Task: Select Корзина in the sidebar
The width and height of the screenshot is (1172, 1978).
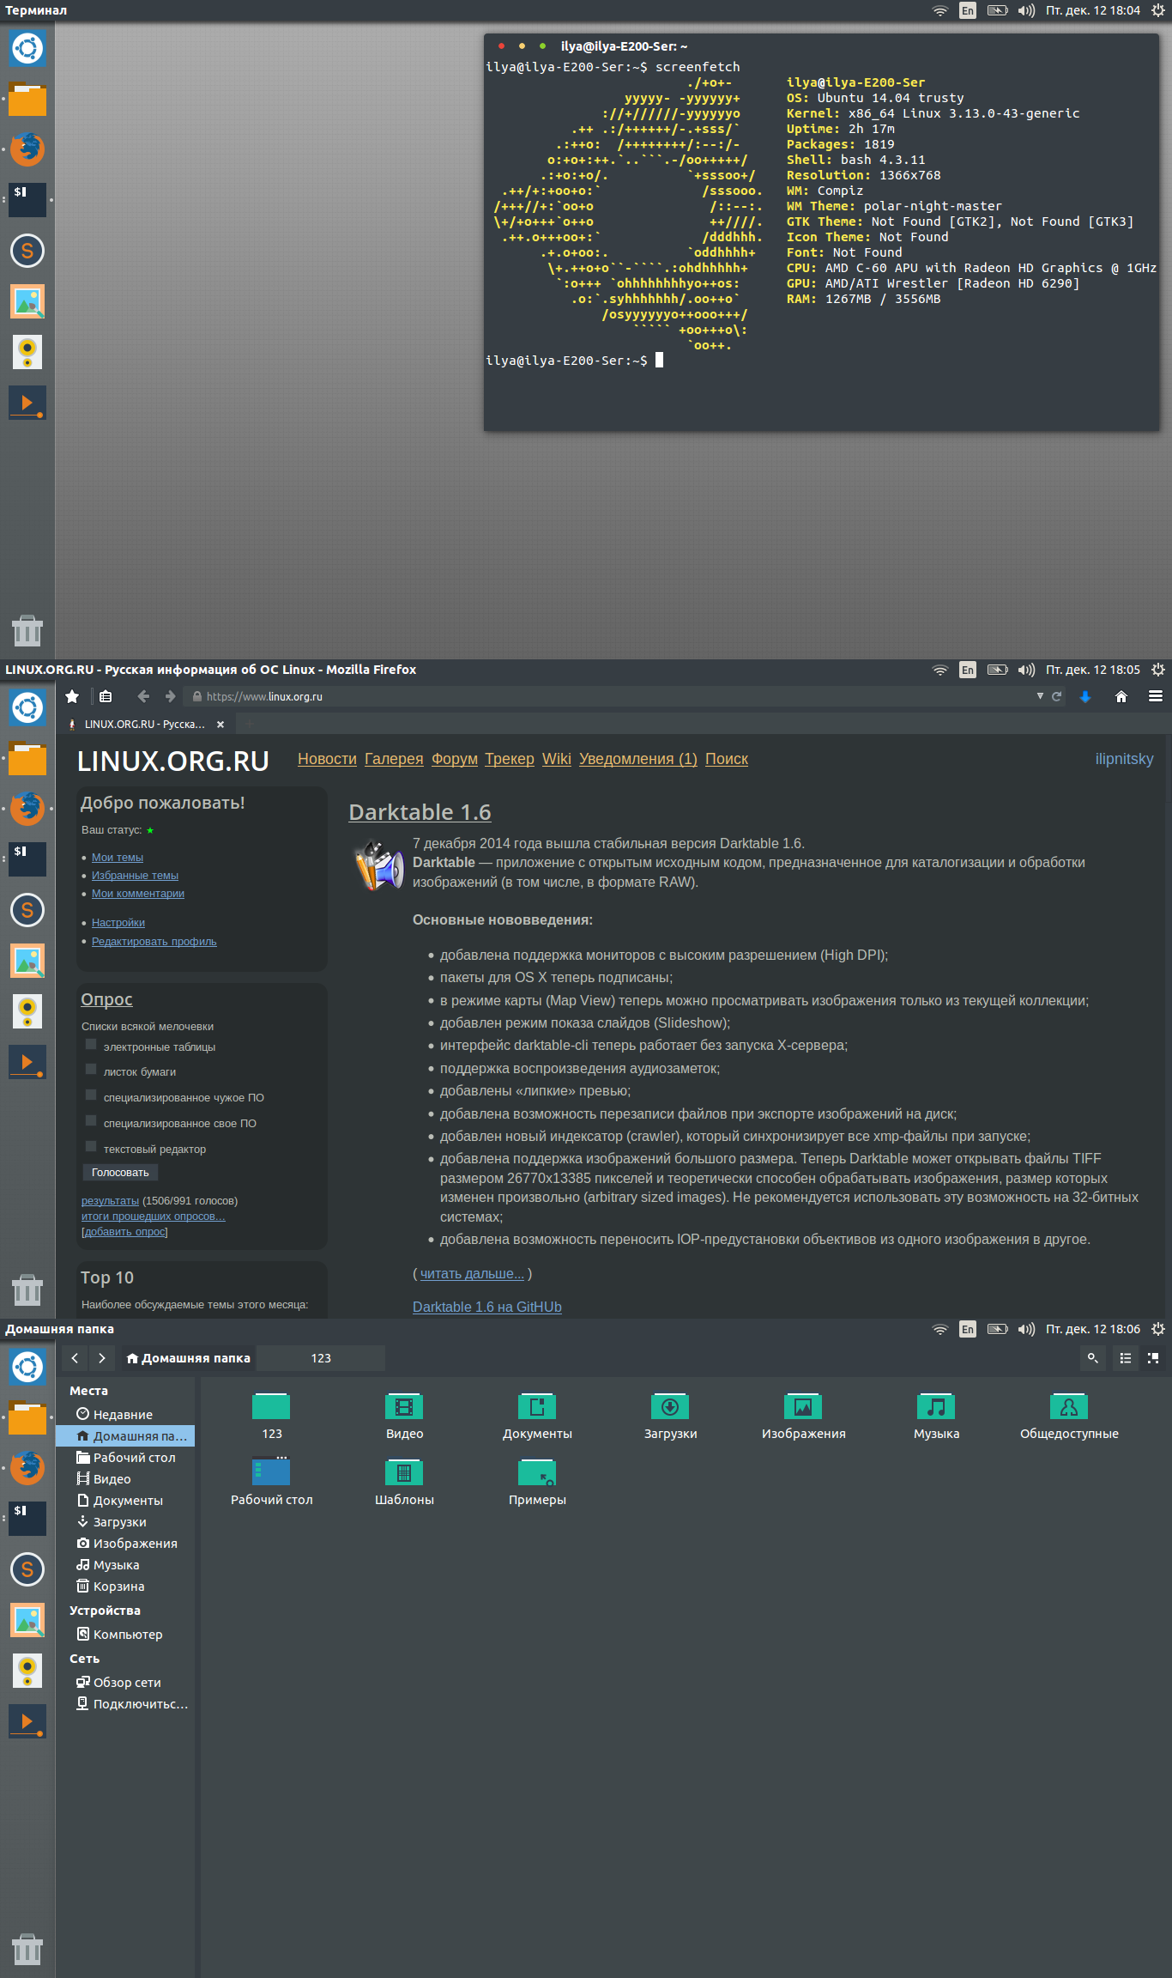Action: (125, 1586)
